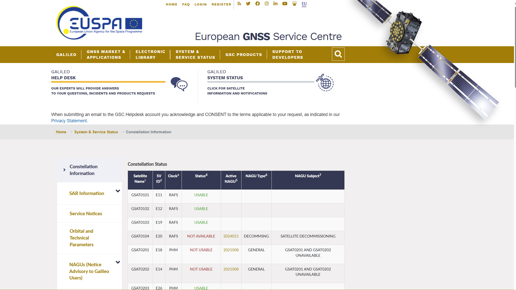Click the YouTube icon
The width and height of the screenshot is (516, 290).
[x=285, y=4]
